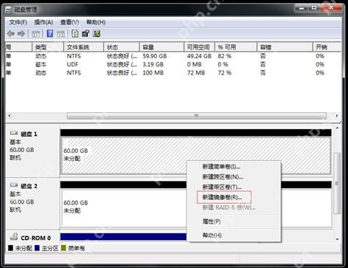Screen dimensions: 348x268
Task: Click the 磁盘 2 disk drive icon
Action: click(14, 185)
